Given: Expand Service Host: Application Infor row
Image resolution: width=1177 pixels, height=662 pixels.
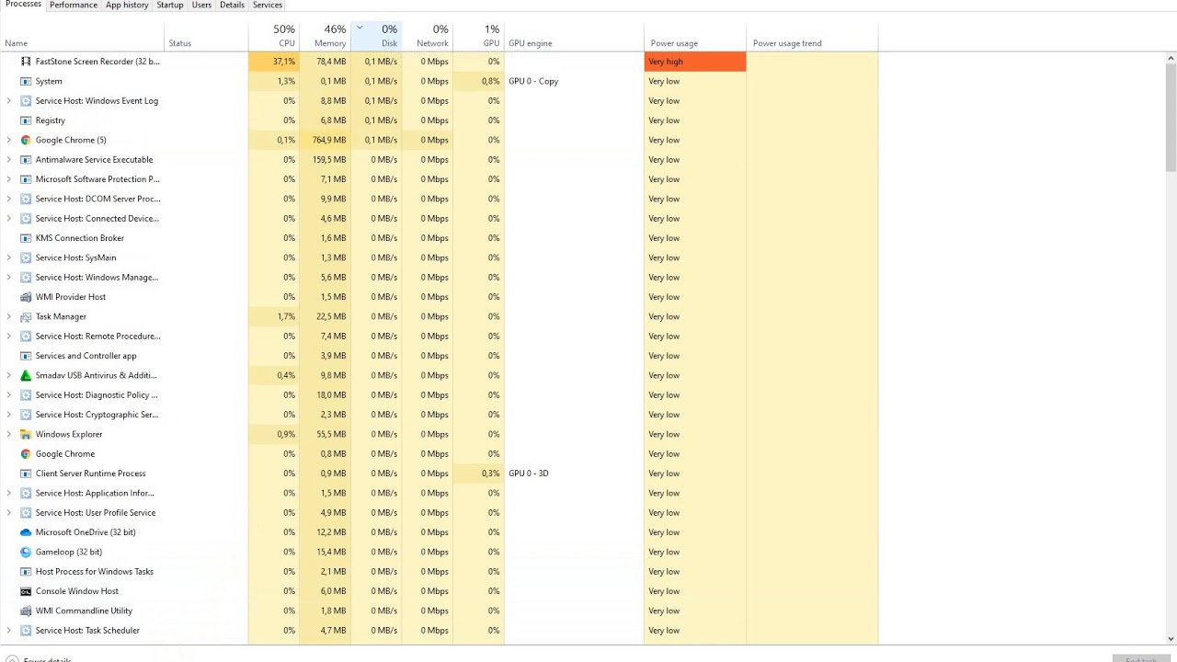Looking at the screenshot, I should coord(9,493).
